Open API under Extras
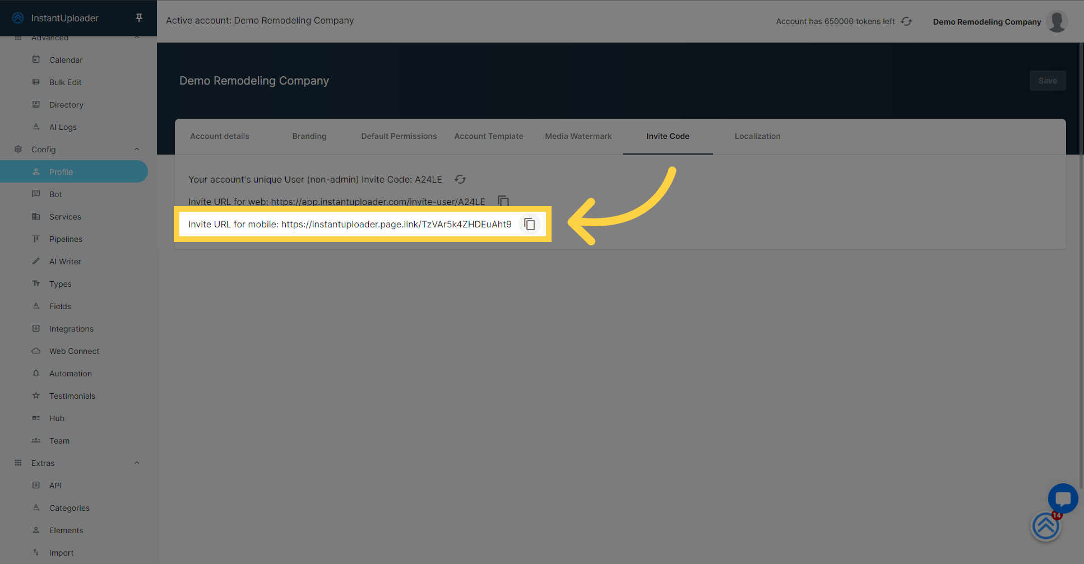Screen dimensions: 1084x564 [x=74, y=486]
